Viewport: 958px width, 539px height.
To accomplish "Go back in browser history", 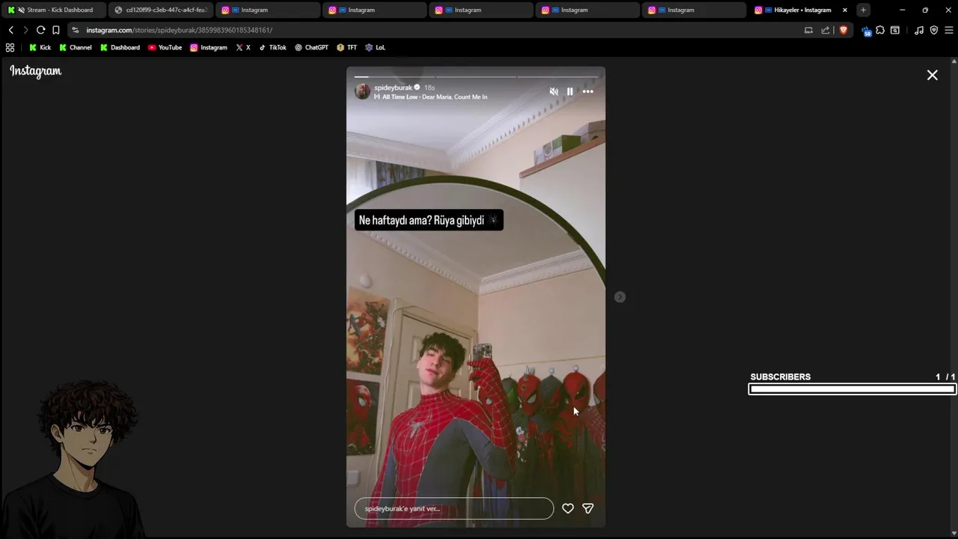I will click(11, 30).
